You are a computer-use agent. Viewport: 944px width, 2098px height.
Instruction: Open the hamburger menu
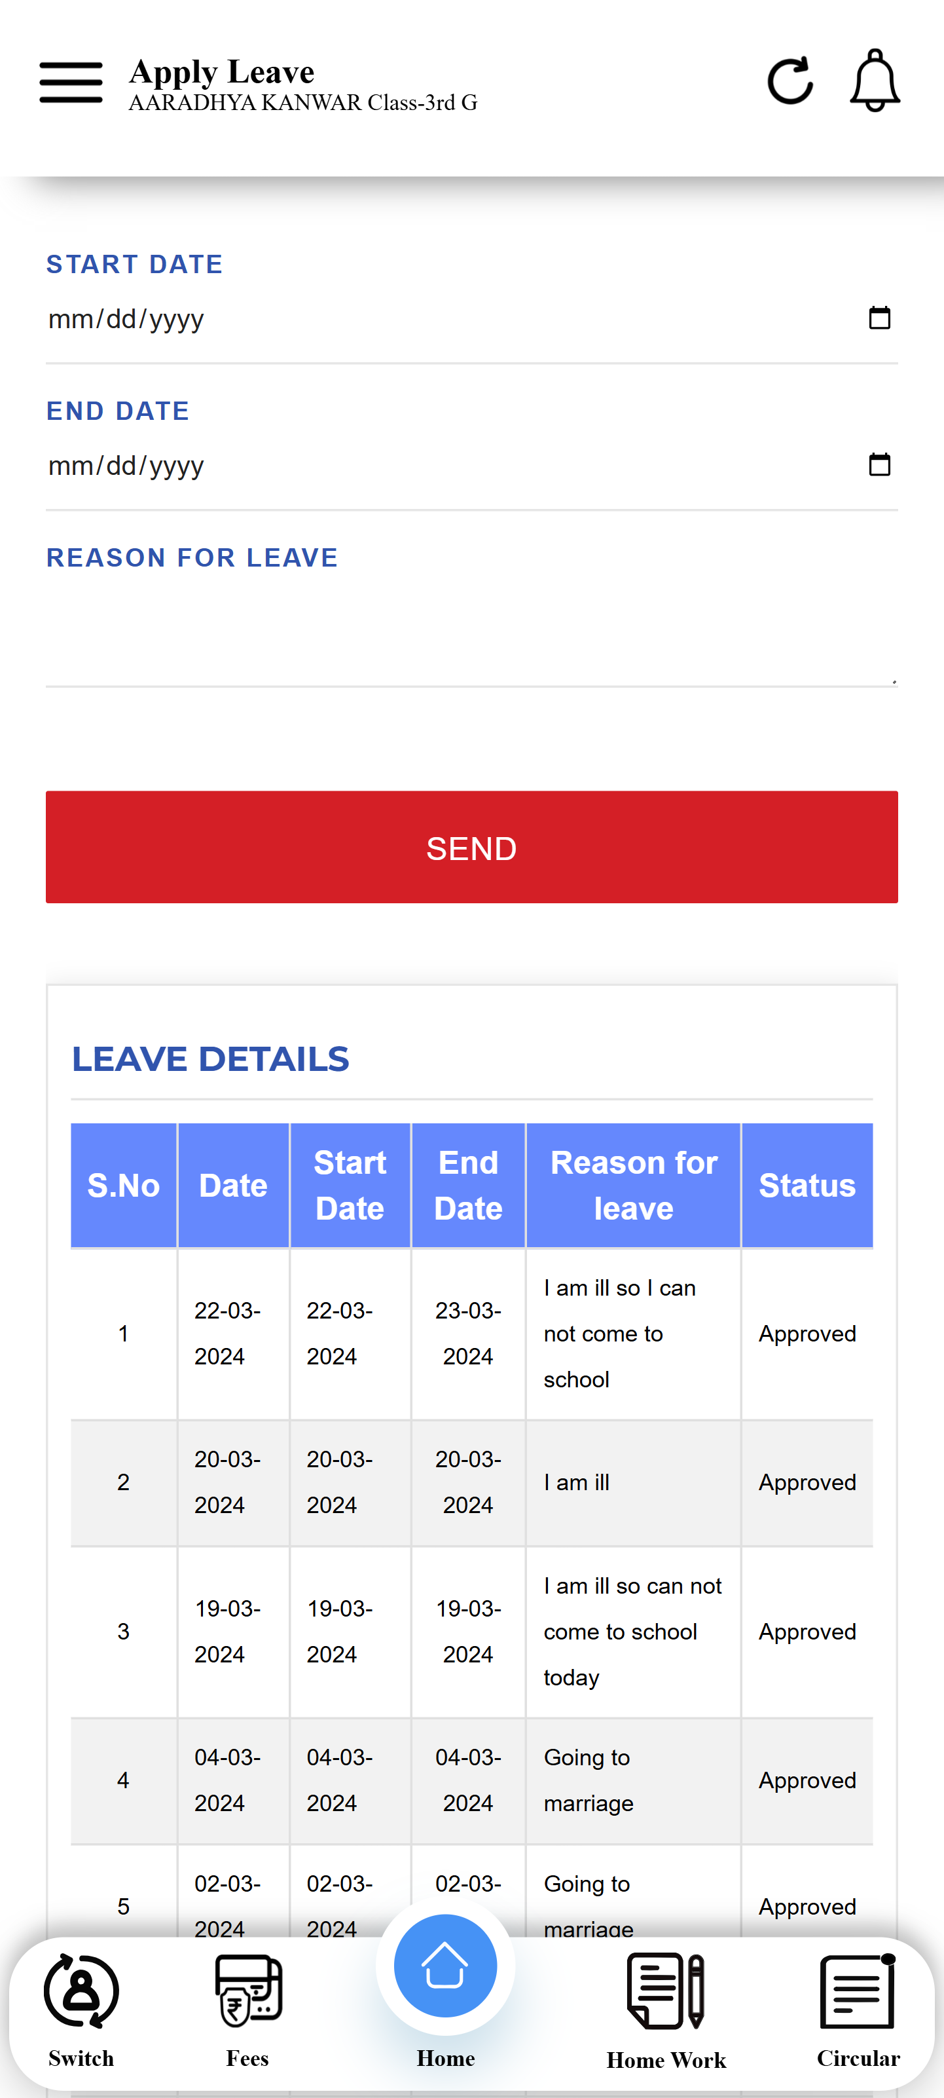tap(71, 83)
